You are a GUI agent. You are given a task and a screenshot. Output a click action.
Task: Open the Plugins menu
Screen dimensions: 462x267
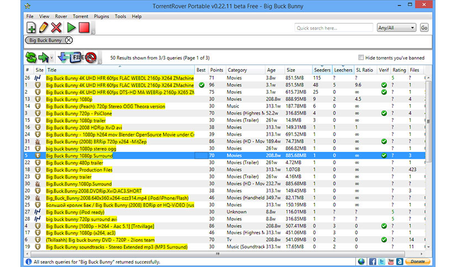pyautogui.click(x=101, y=17)
